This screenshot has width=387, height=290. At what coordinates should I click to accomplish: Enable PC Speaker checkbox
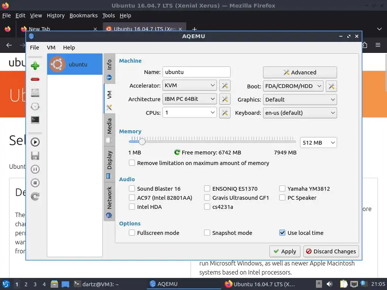point(282,198)
